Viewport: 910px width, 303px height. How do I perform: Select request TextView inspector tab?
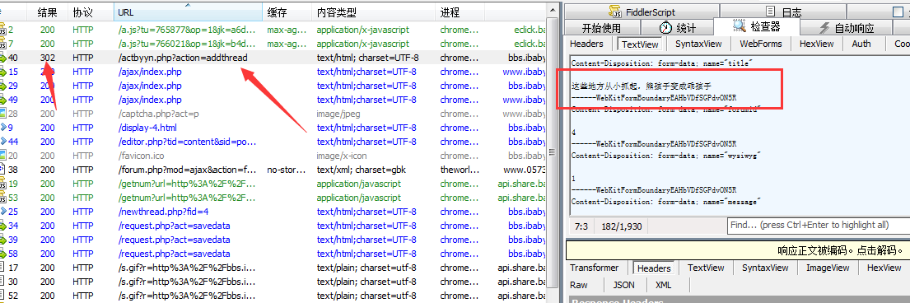pyautogui.click(x=640, y=44)
